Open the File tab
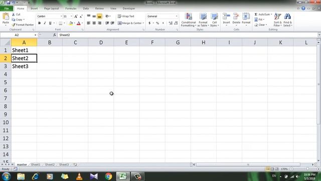The height and width of the screenshot is (181, 321). 7,9
